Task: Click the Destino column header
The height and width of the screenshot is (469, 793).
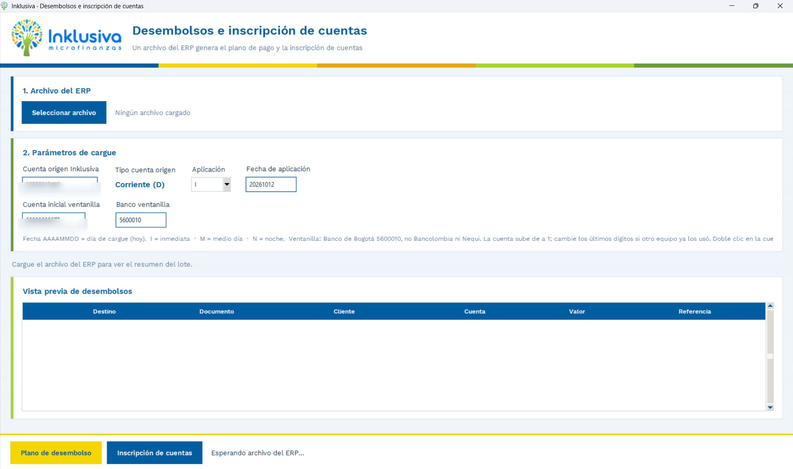Action: 104,311
